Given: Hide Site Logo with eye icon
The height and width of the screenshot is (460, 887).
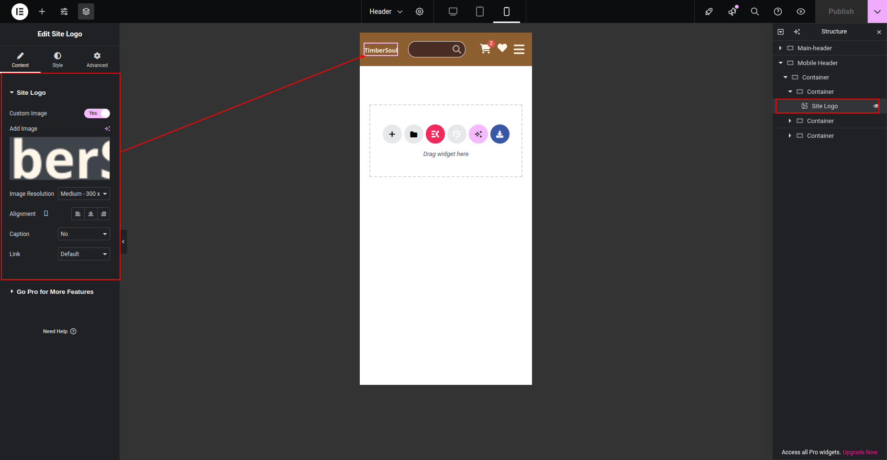Looking at the screenshot, I should tap(876, 106).
